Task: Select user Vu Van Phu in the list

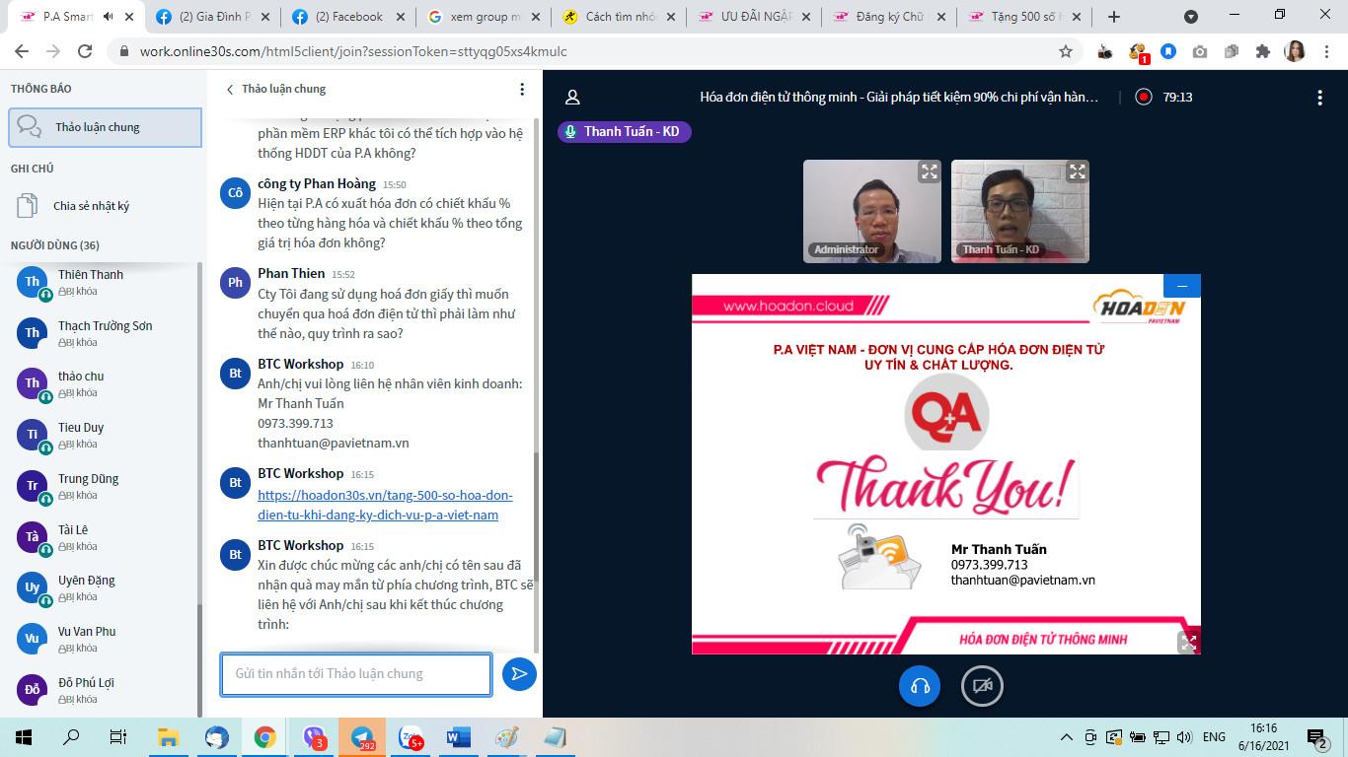Action: pos(105,639)
